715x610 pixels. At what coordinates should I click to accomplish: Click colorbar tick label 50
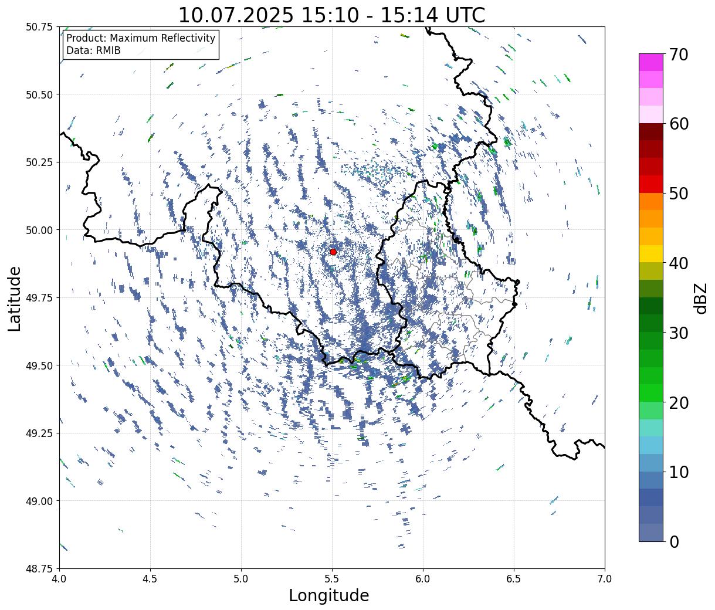click(x=678, y=194)
